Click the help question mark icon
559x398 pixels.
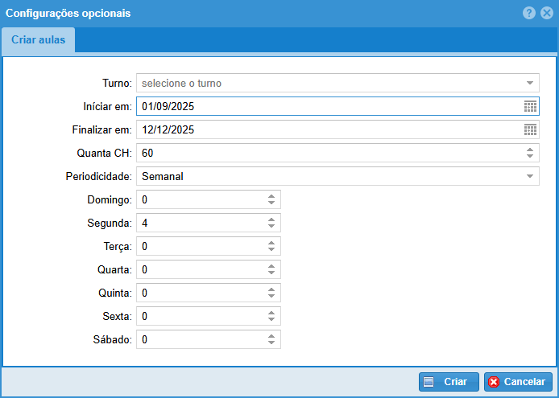point(529,13)
